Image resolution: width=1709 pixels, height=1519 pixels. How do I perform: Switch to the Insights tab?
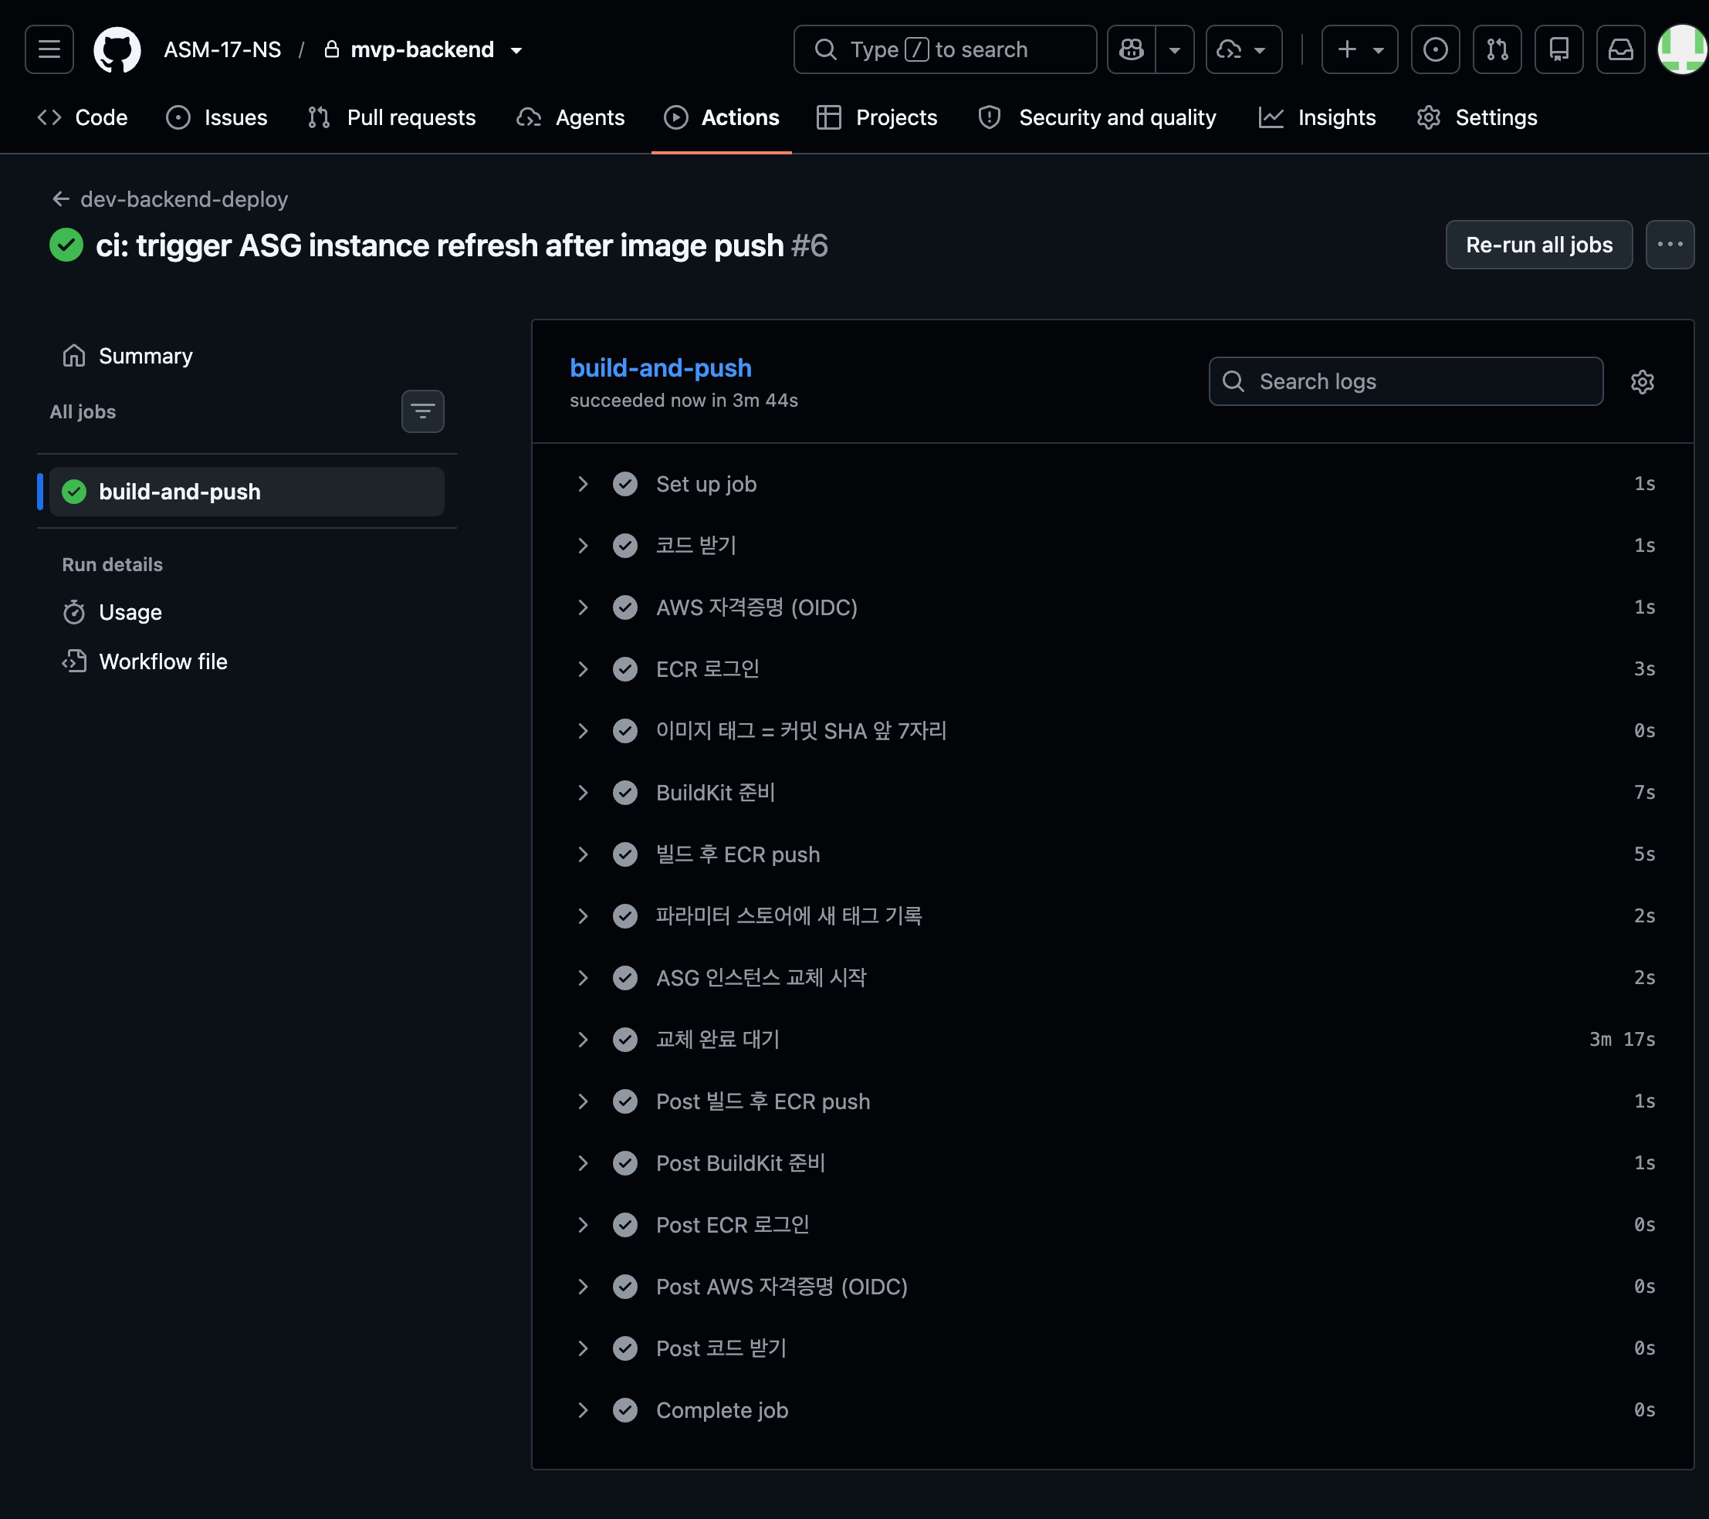coord(1317,118)
